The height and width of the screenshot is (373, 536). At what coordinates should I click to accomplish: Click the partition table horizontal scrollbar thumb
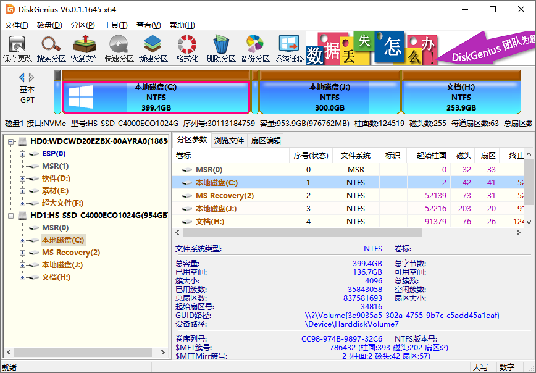(x=302, y=233)
